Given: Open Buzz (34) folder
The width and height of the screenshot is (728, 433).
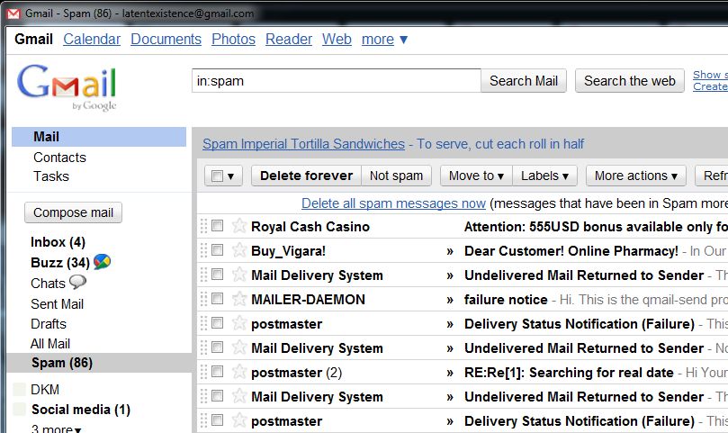Looking at the screenshot, I should (x=60, y=263).
